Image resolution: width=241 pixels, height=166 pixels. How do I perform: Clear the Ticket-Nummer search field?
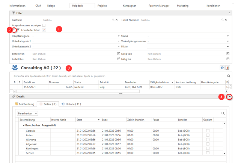226,19
